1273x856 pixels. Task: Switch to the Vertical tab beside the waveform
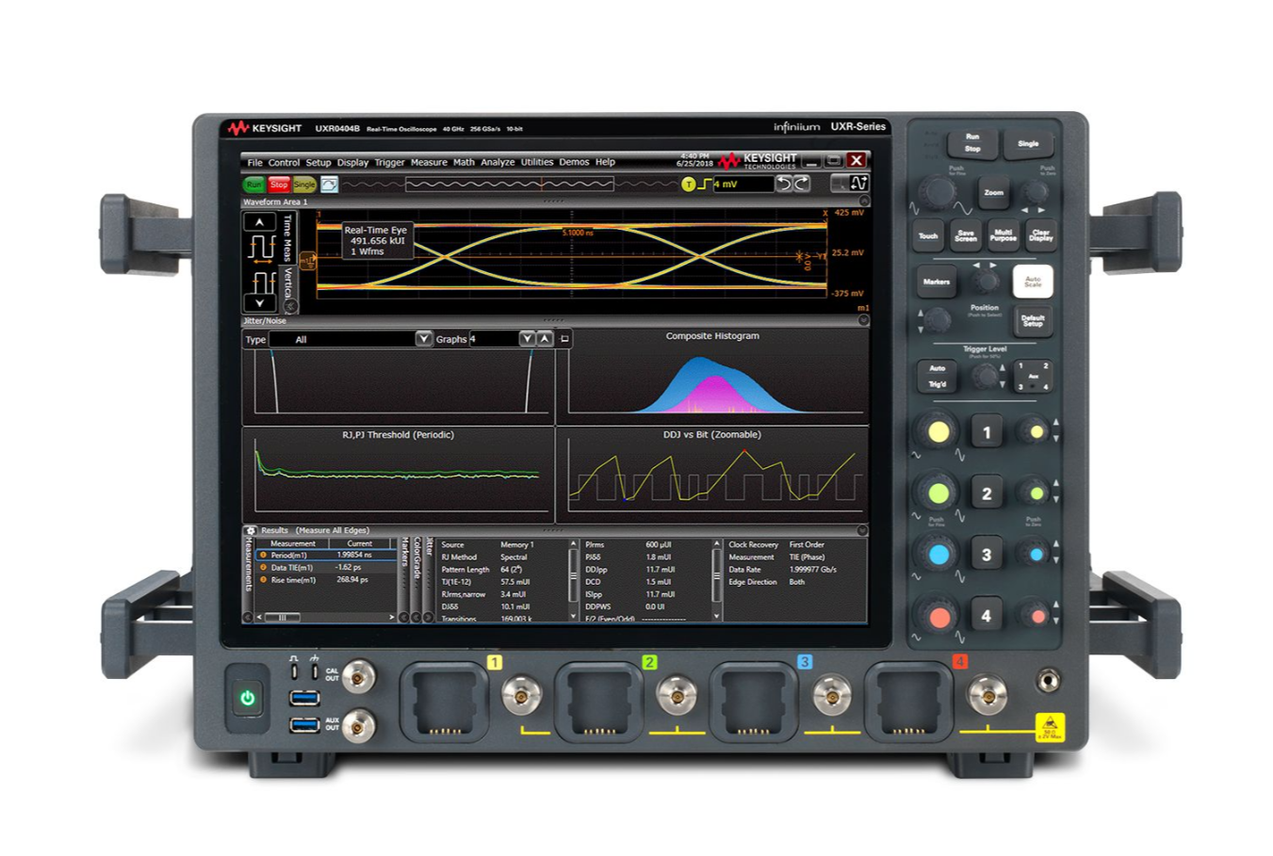[289, 282]
